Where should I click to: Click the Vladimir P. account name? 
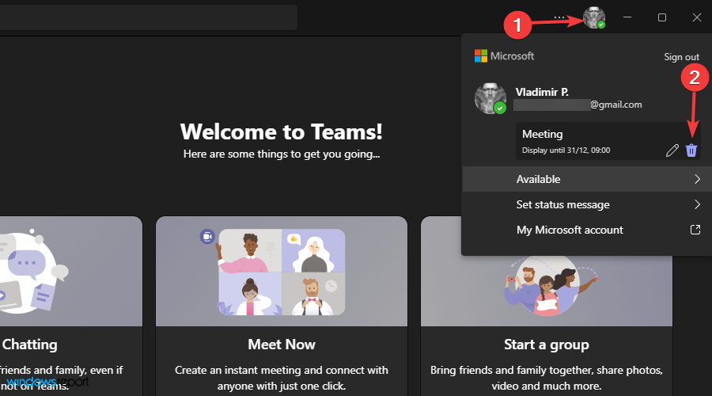tap(542, 92)
